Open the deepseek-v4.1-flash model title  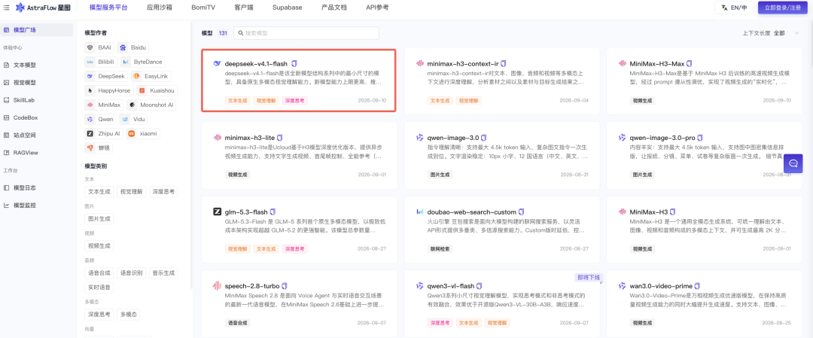coord(256,63)
